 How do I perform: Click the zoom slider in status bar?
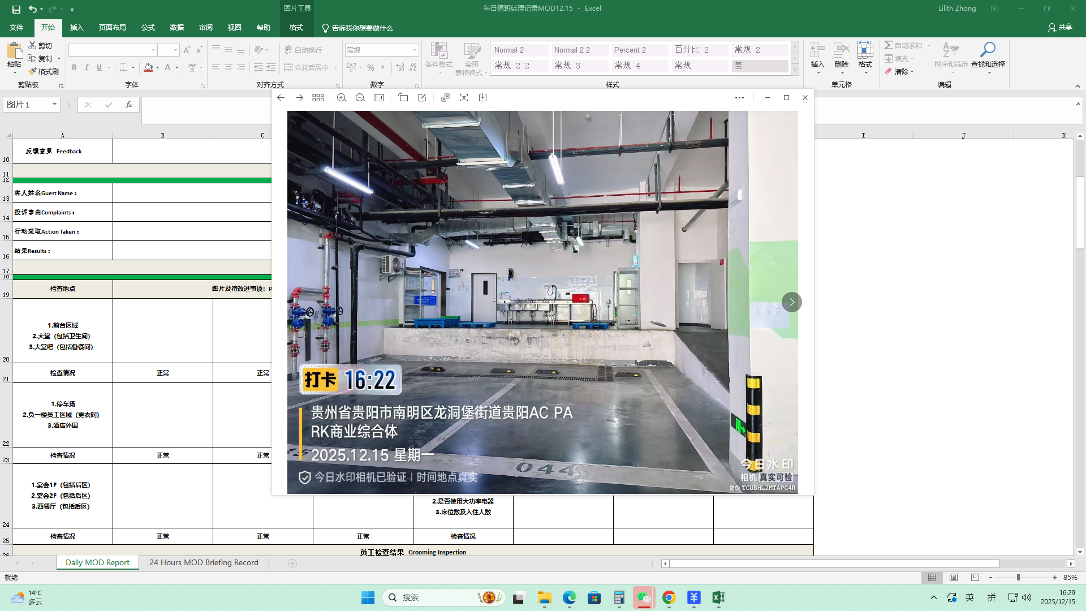point(1018,578)
